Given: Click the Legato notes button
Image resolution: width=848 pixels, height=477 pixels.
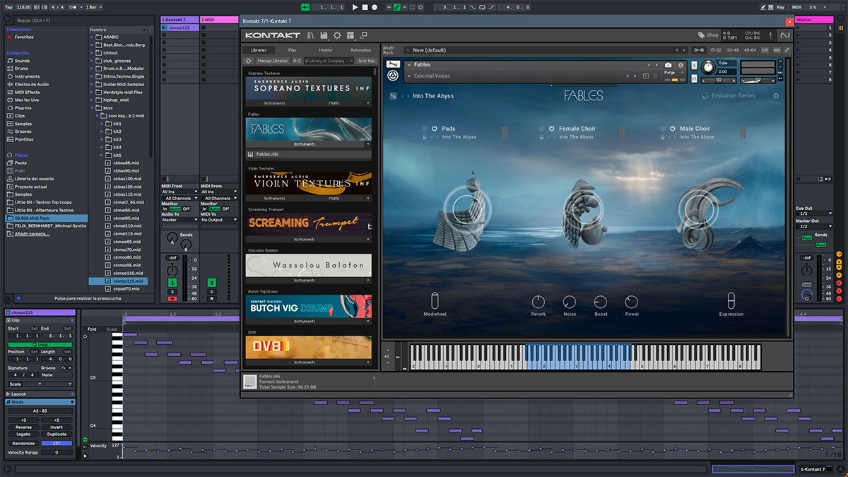Looking at the screenshot, I should [x=23, y=435].
